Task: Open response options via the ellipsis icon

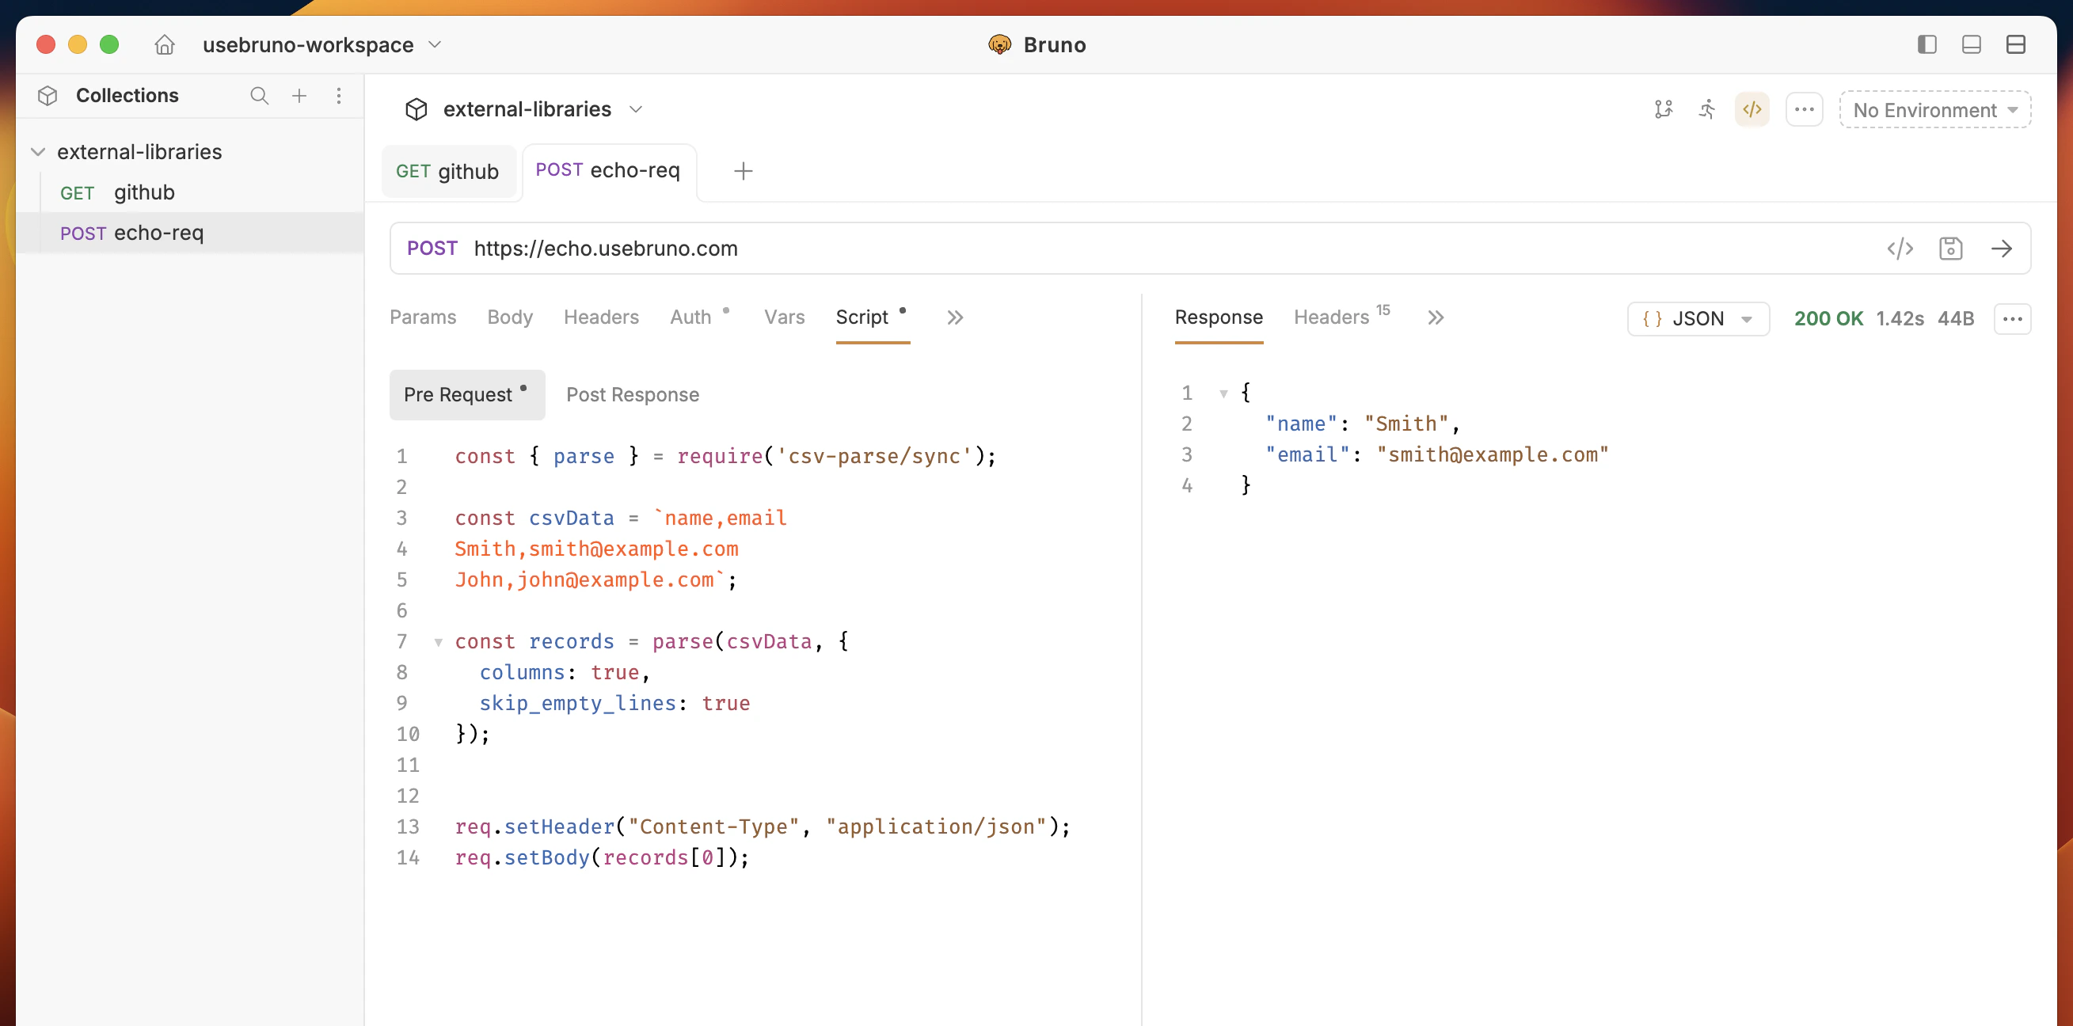Action: point(2013,319)
